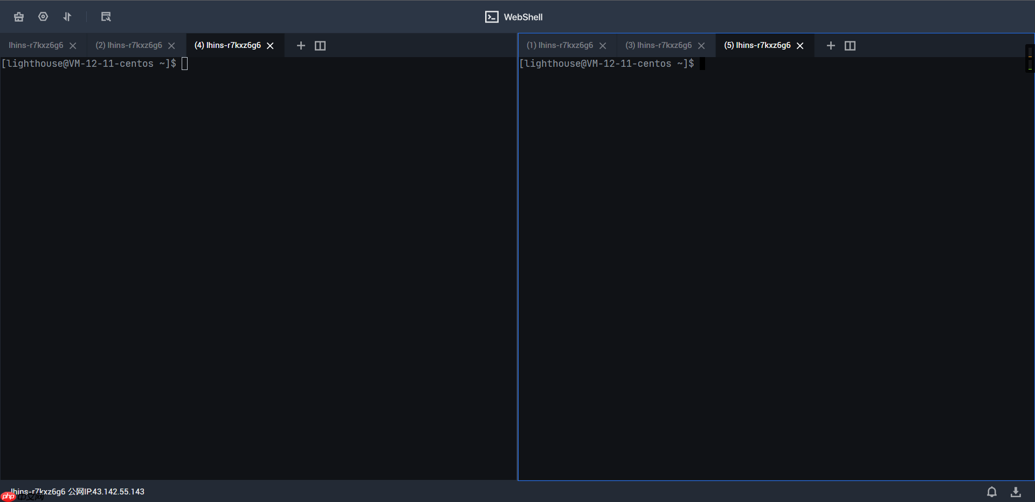
Task: Add a new tab in the left pane
Action: point(301,46)
